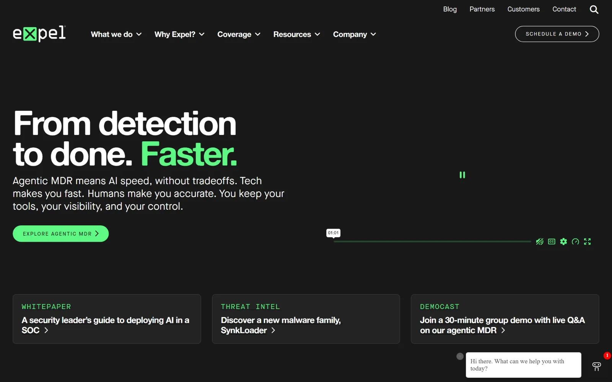Open the Blog link

[450, 9]
